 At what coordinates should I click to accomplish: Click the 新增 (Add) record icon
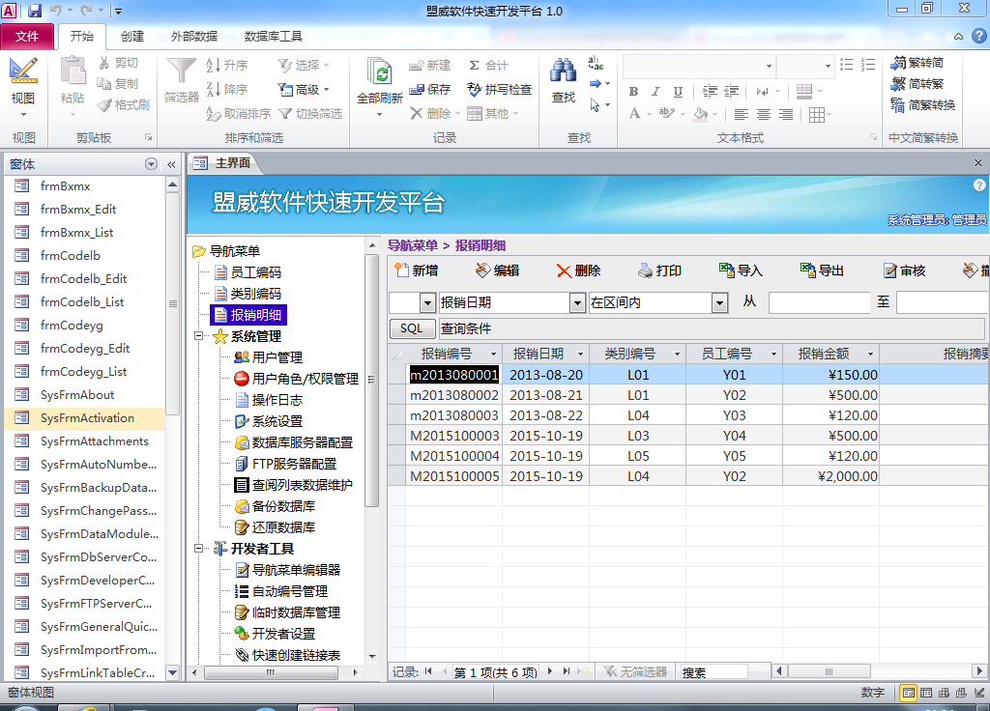(x=401, y=270)
